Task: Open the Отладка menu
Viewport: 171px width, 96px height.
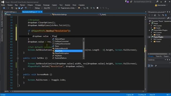Action: [x=38, y=5]
